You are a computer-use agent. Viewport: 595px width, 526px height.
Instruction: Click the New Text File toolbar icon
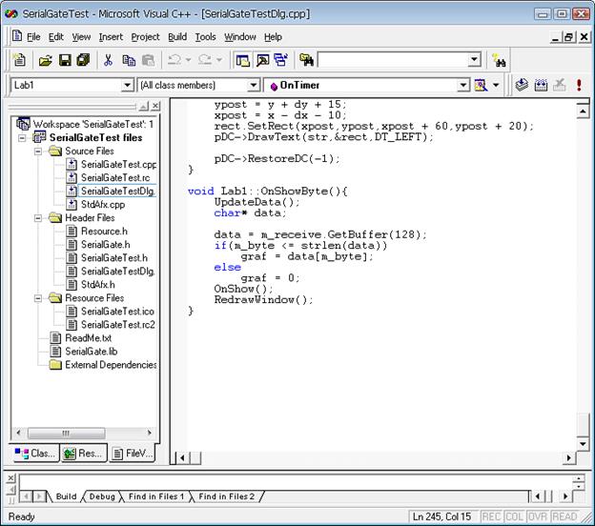coord(19,60)
